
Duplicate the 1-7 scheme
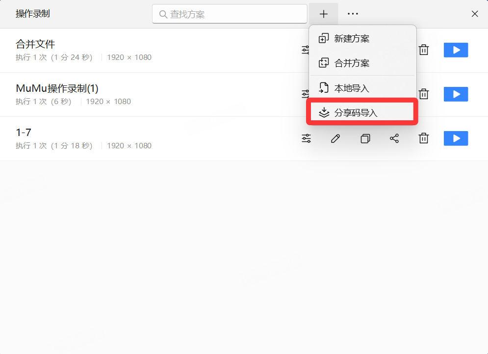pyautogui.click(x=365, y=138)
